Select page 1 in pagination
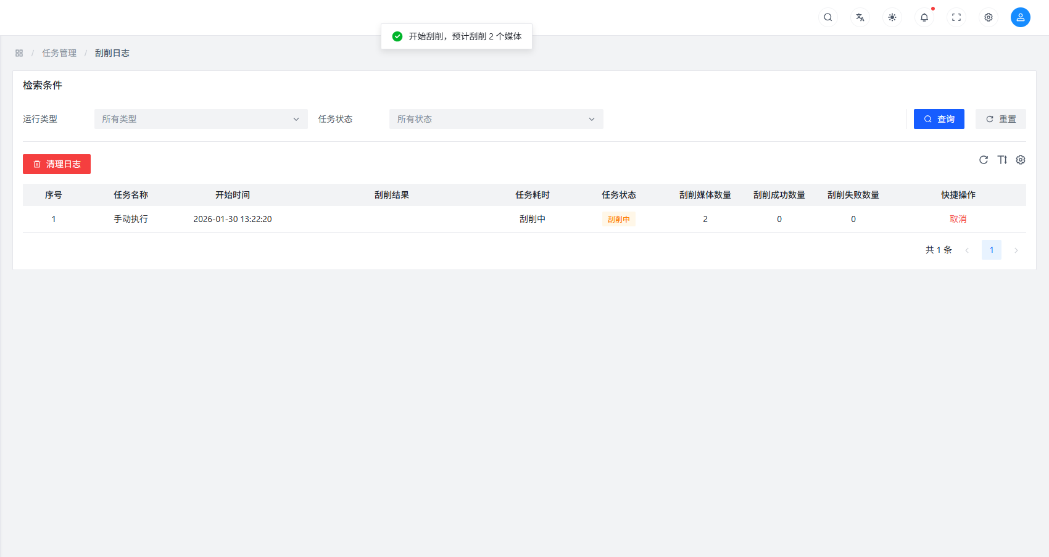Screen dimensions: 1049x557 point(991,250)
